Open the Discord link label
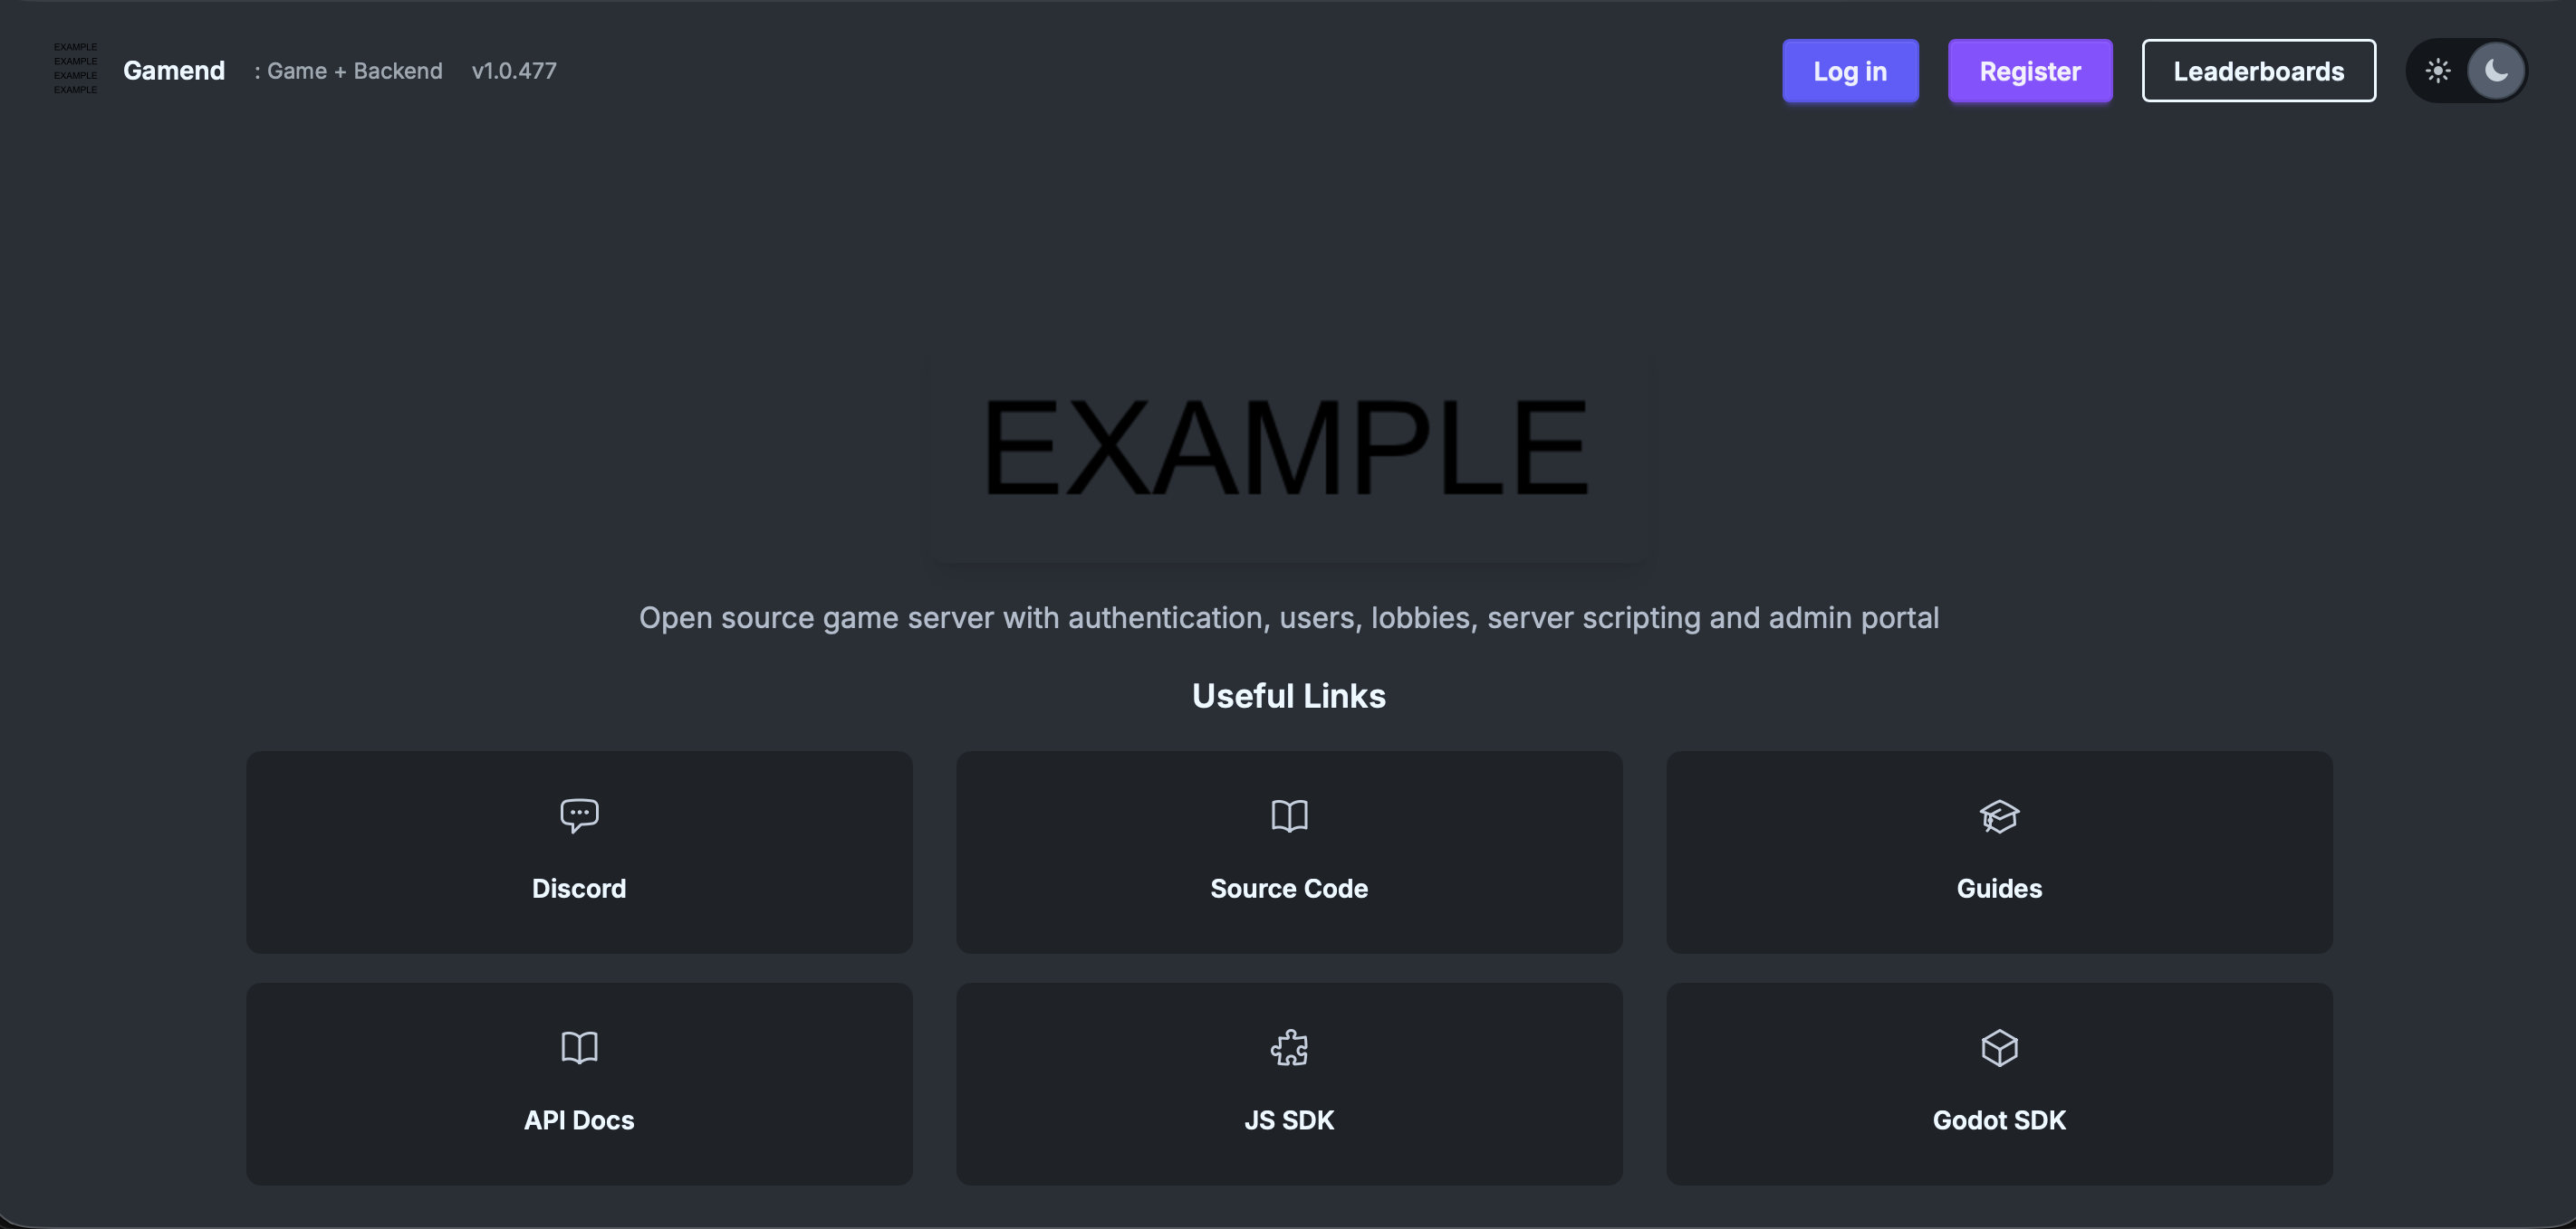 pos(579,889)
